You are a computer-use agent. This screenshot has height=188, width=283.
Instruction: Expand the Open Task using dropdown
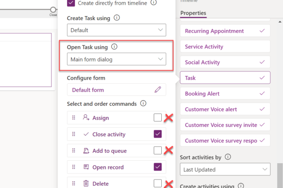(x=117, y=59)
